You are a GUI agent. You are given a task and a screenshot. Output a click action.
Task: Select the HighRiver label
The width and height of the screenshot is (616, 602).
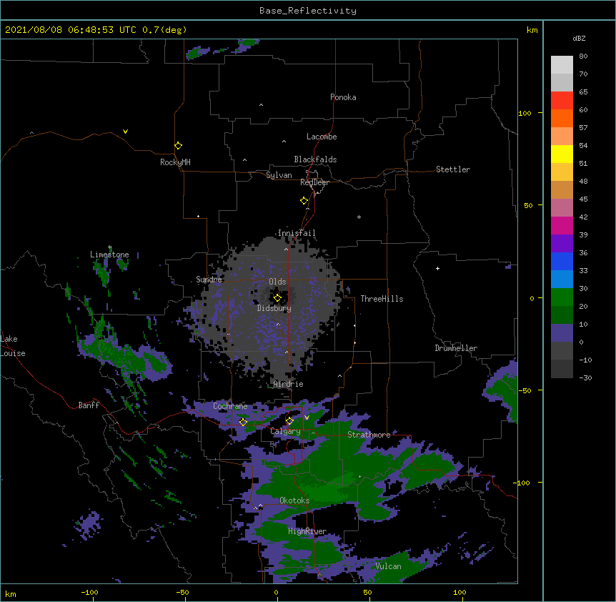[307, 531]
